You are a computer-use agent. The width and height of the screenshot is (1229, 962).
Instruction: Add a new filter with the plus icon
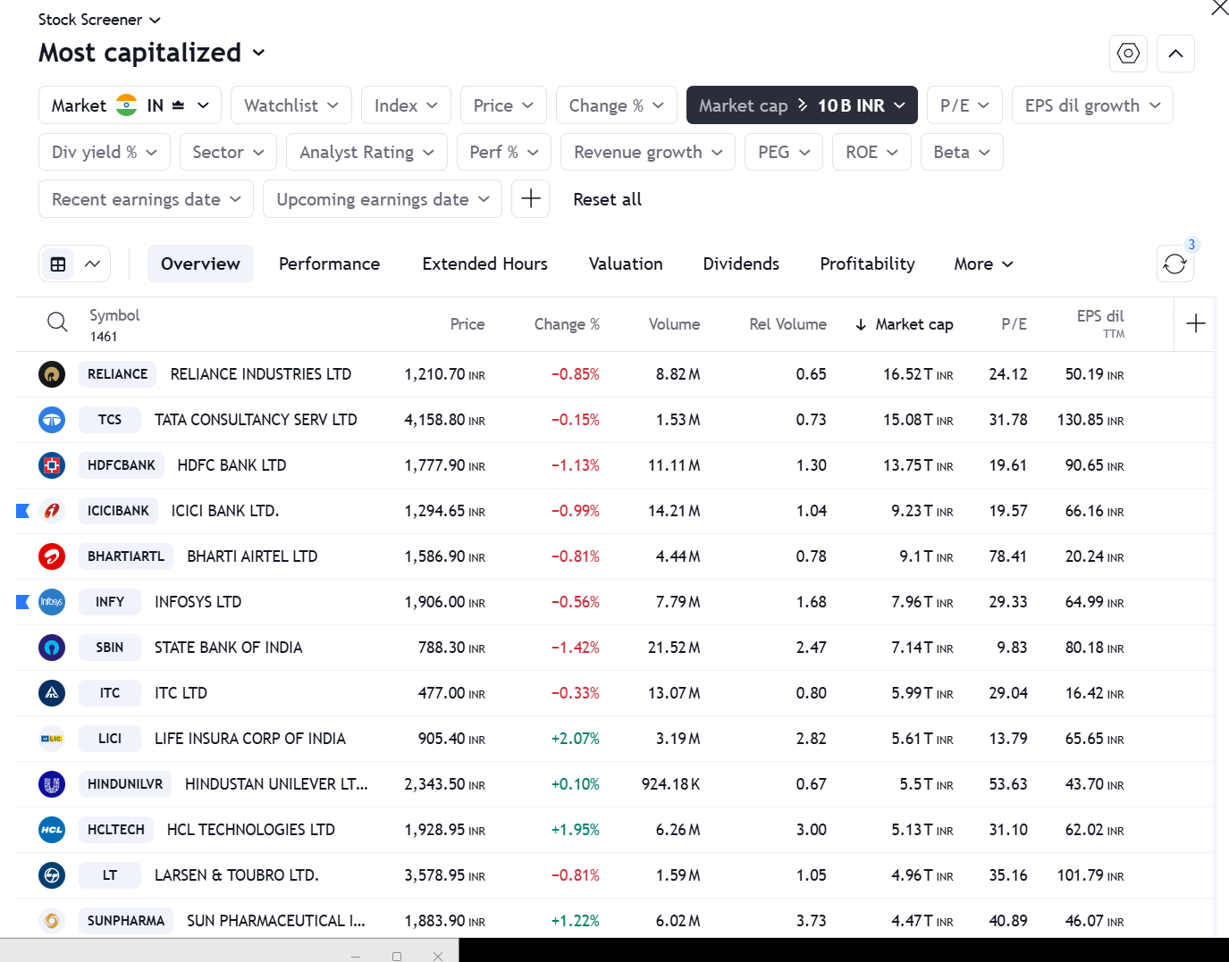click(x=530, y=198)
